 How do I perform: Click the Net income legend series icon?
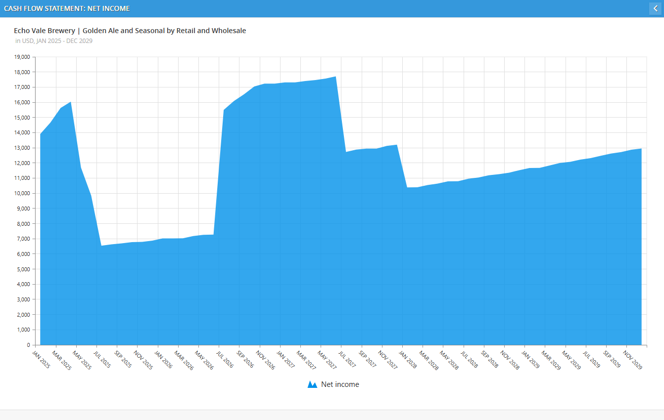coord(312,384)
